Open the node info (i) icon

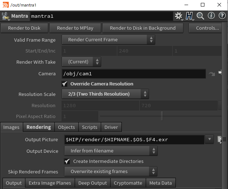click(211, 16)
